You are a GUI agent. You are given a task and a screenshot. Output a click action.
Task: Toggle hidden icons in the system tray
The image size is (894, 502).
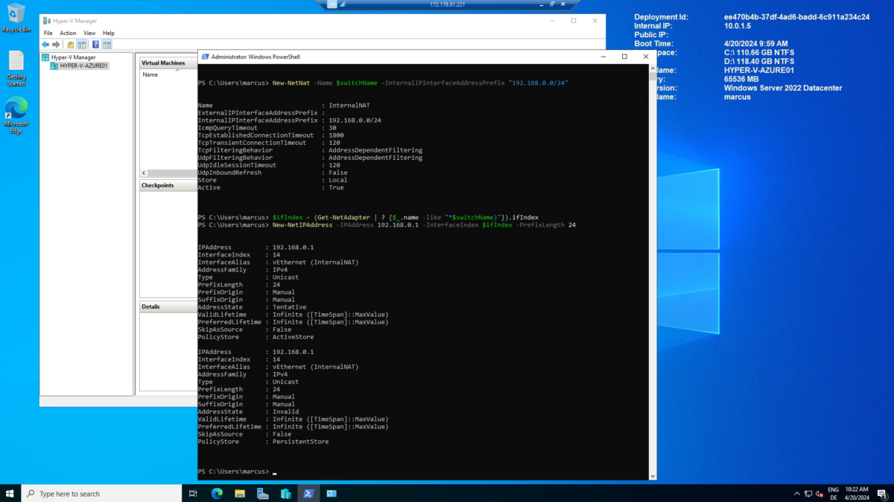(x=796, y=492)
